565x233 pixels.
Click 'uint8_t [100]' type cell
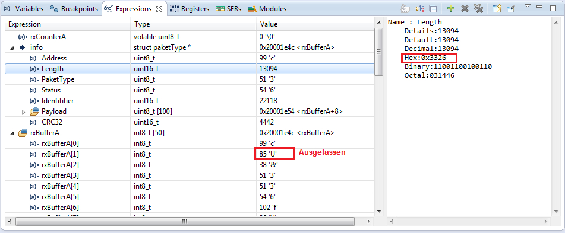193,111
